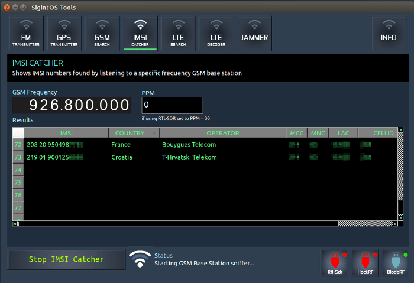This screenshot has width=414, height=283.
Task: Sort results by COUNTRY column header
Action: tap(134, 133)
